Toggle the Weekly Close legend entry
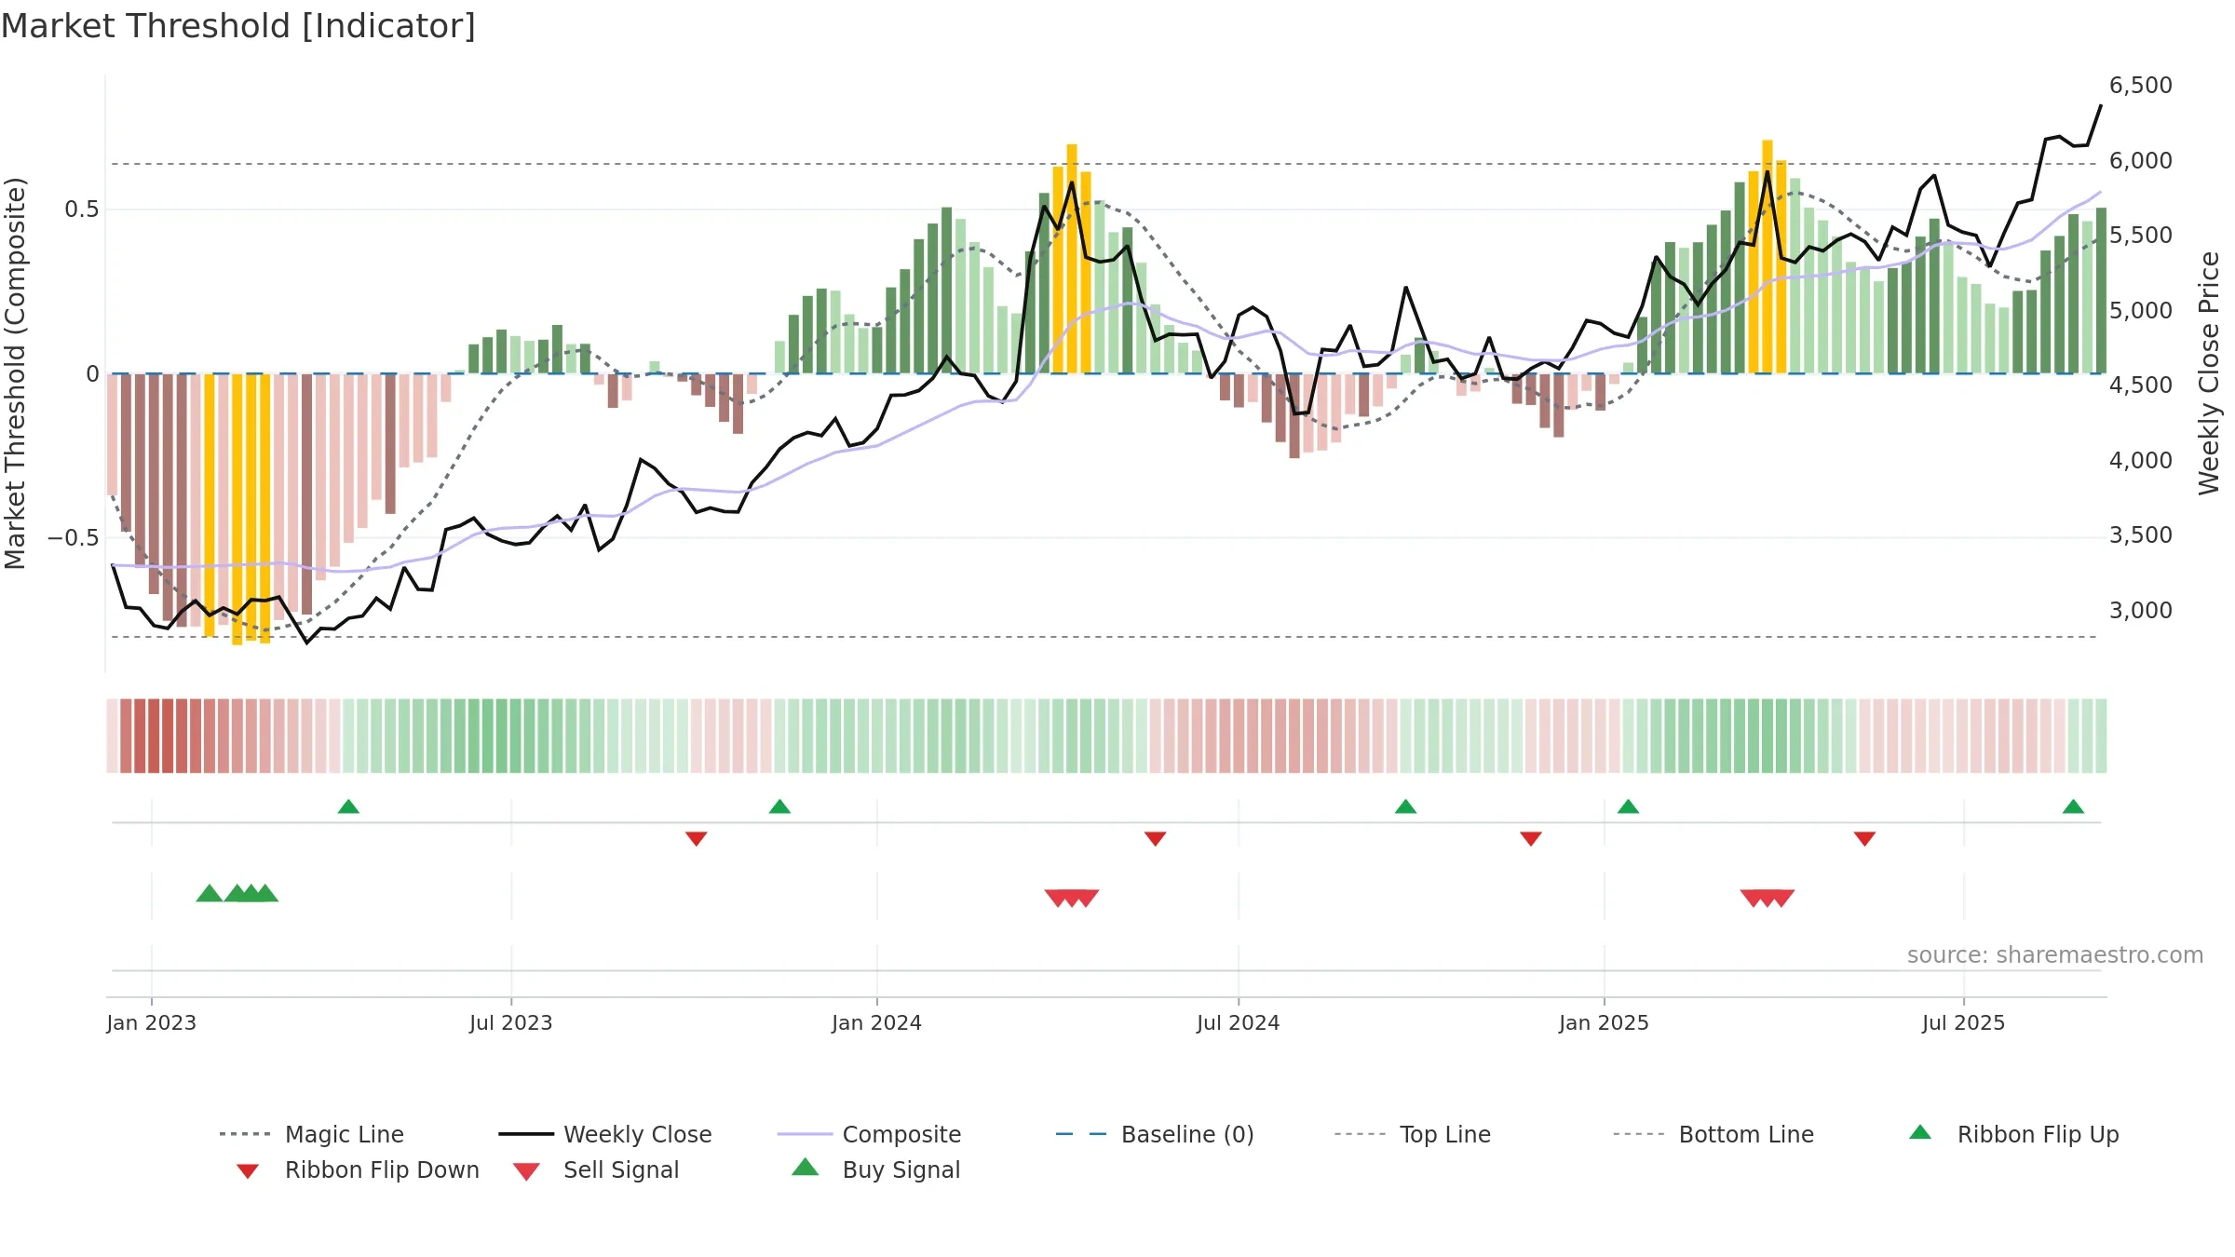Viewport: 2235px width, 1257px height. coord(605,1134)
